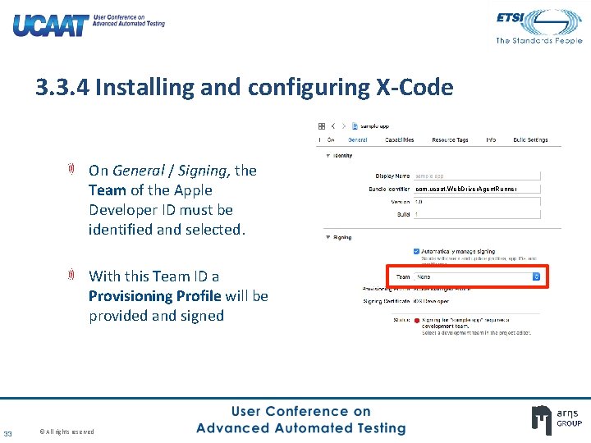Click 'User Conference on' footer heading
591x443 pixels.
pyautogui.click(x=301, y=411)
